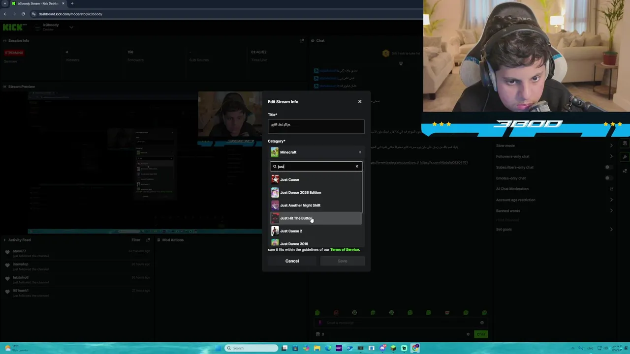The image size is (630, 354).
Task: Pick the Just Hit The Button category
Action: (x=316, y=218)
